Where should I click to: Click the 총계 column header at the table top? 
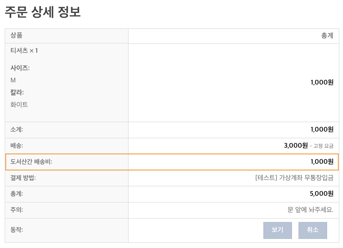point(327,36)
